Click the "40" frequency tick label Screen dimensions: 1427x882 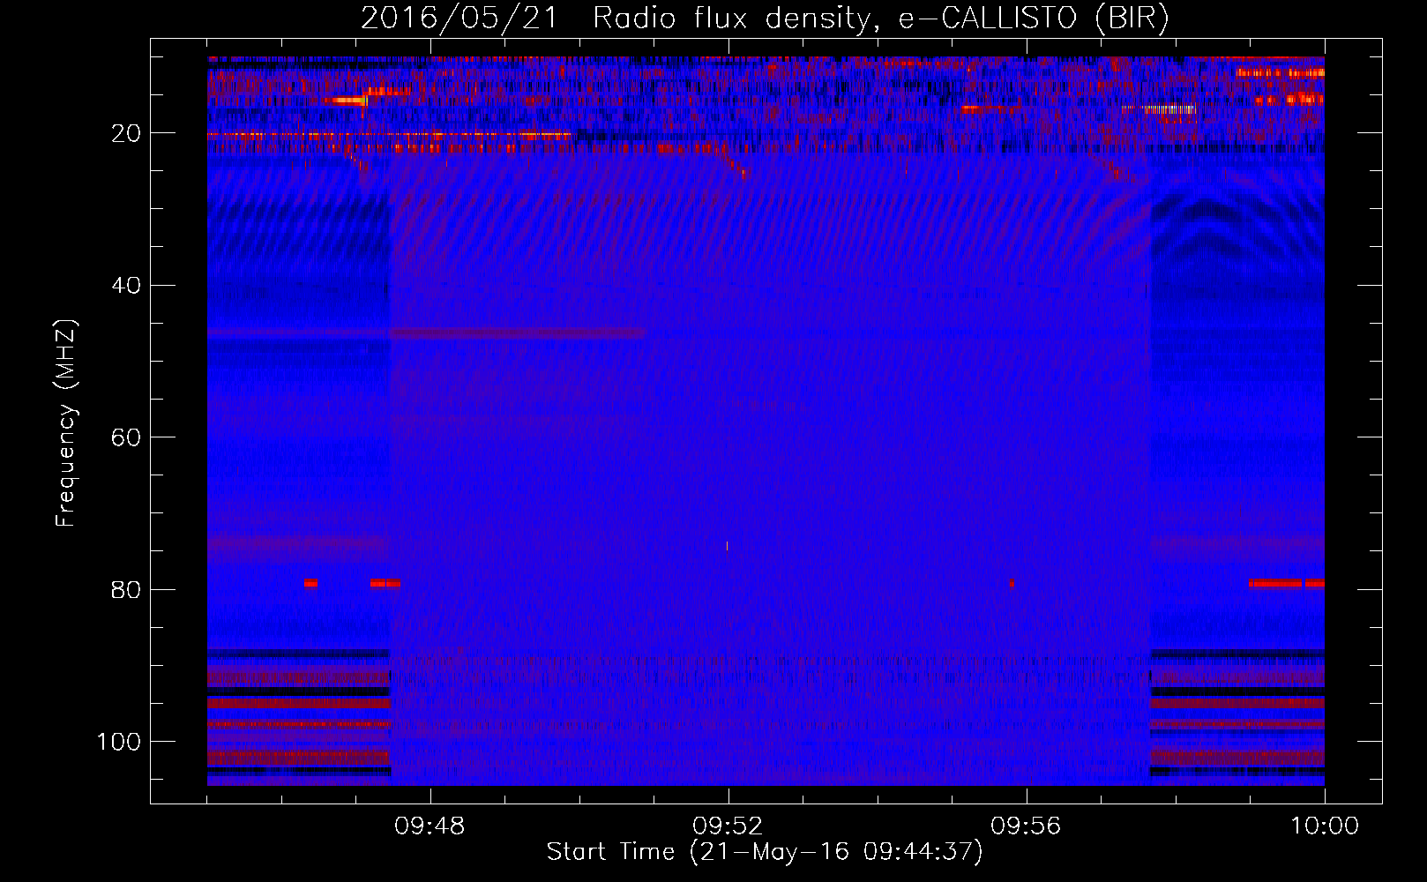coord(127,286)
